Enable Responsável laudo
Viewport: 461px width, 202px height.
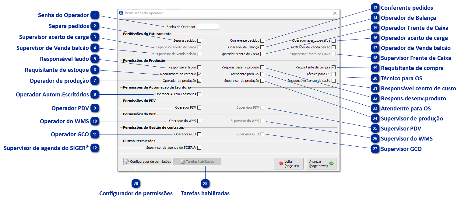[199, 67]
